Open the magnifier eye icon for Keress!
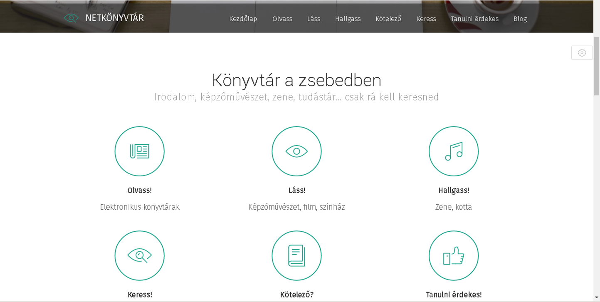The height and width of the screenshot is (302, 600). (139, 255)
